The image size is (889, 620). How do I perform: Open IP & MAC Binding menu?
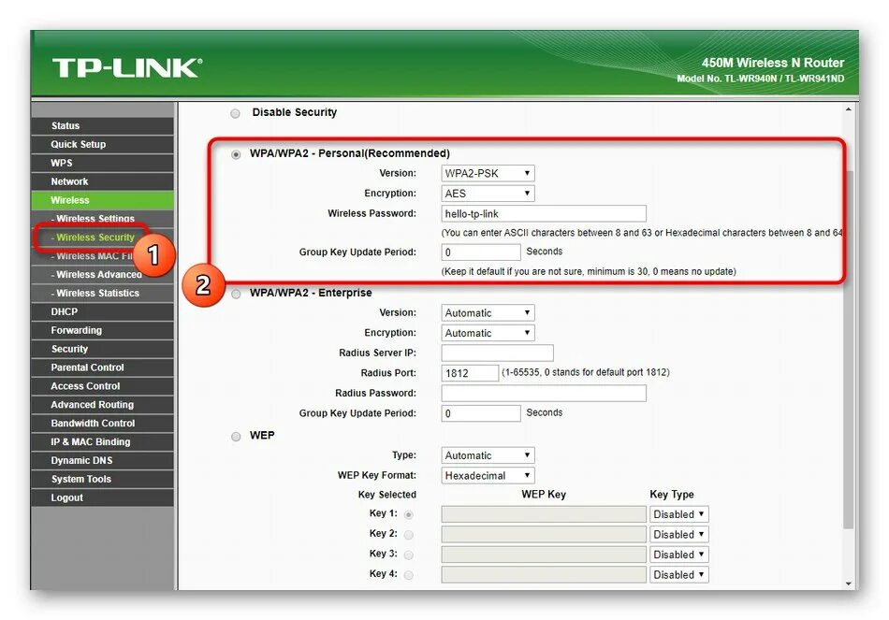point(103,442)
